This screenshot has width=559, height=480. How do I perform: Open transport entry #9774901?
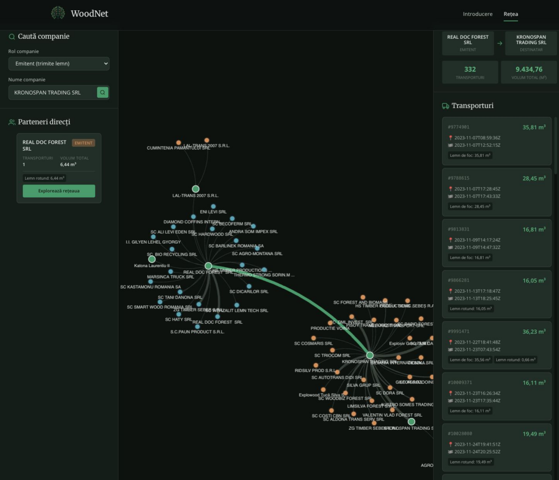click(x=496, y=140)
